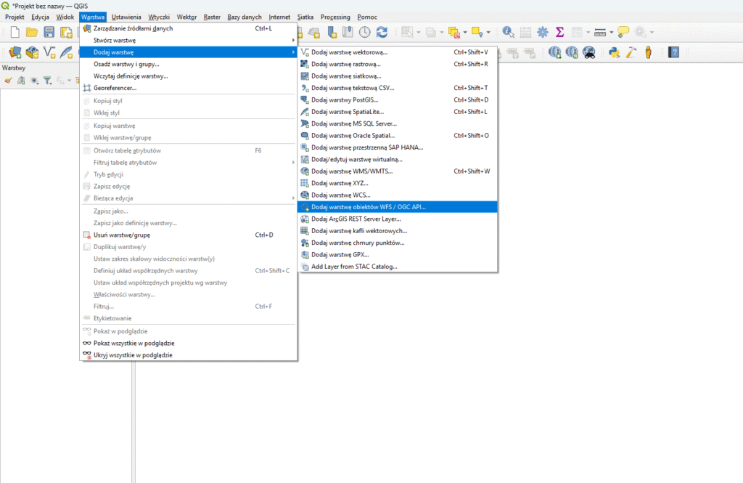Click the Temporal Controller clock icon
The image size is (743, 483).
(364, 32)
